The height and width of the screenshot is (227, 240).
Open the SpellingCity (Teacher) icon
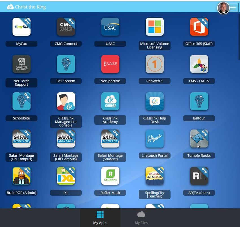coord(155,176)
